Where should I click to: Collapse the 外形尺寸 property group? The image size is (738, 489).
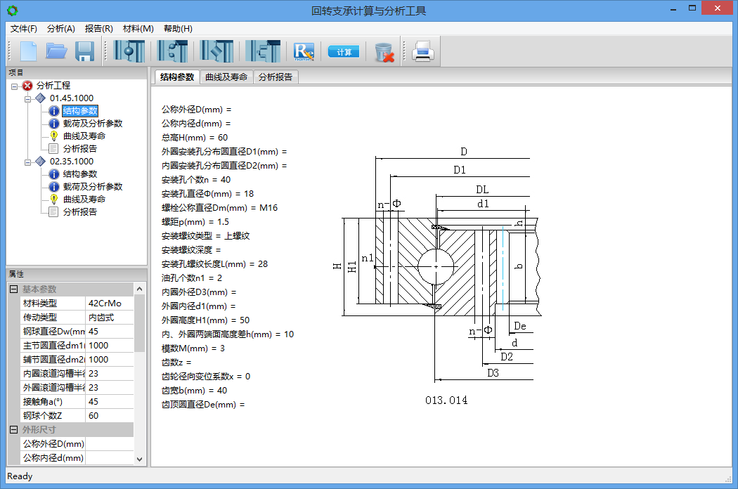tap(13, 430)
